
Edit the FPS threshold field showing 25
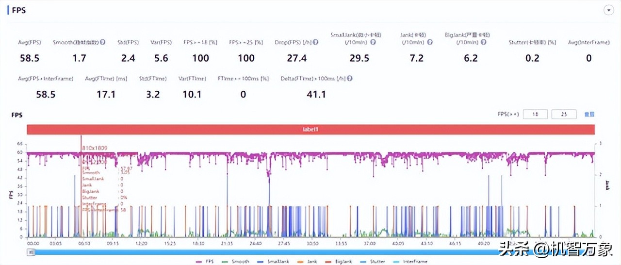tap(564, 115)
